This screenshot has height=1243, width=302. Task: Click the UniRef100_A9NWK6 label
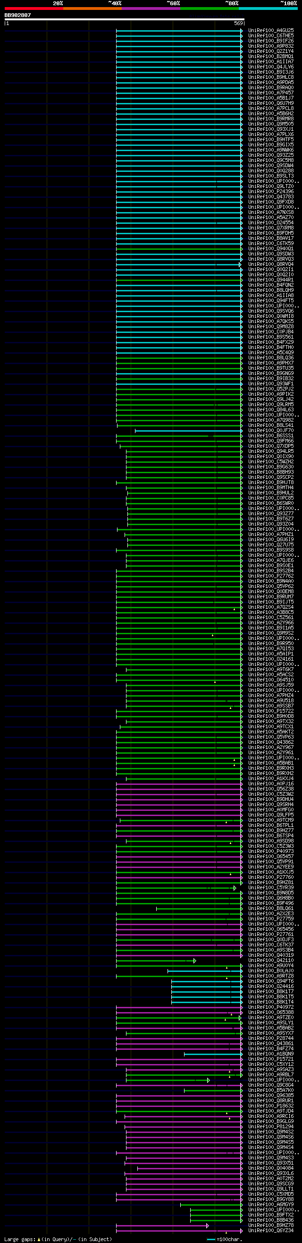tap(271, 150)
